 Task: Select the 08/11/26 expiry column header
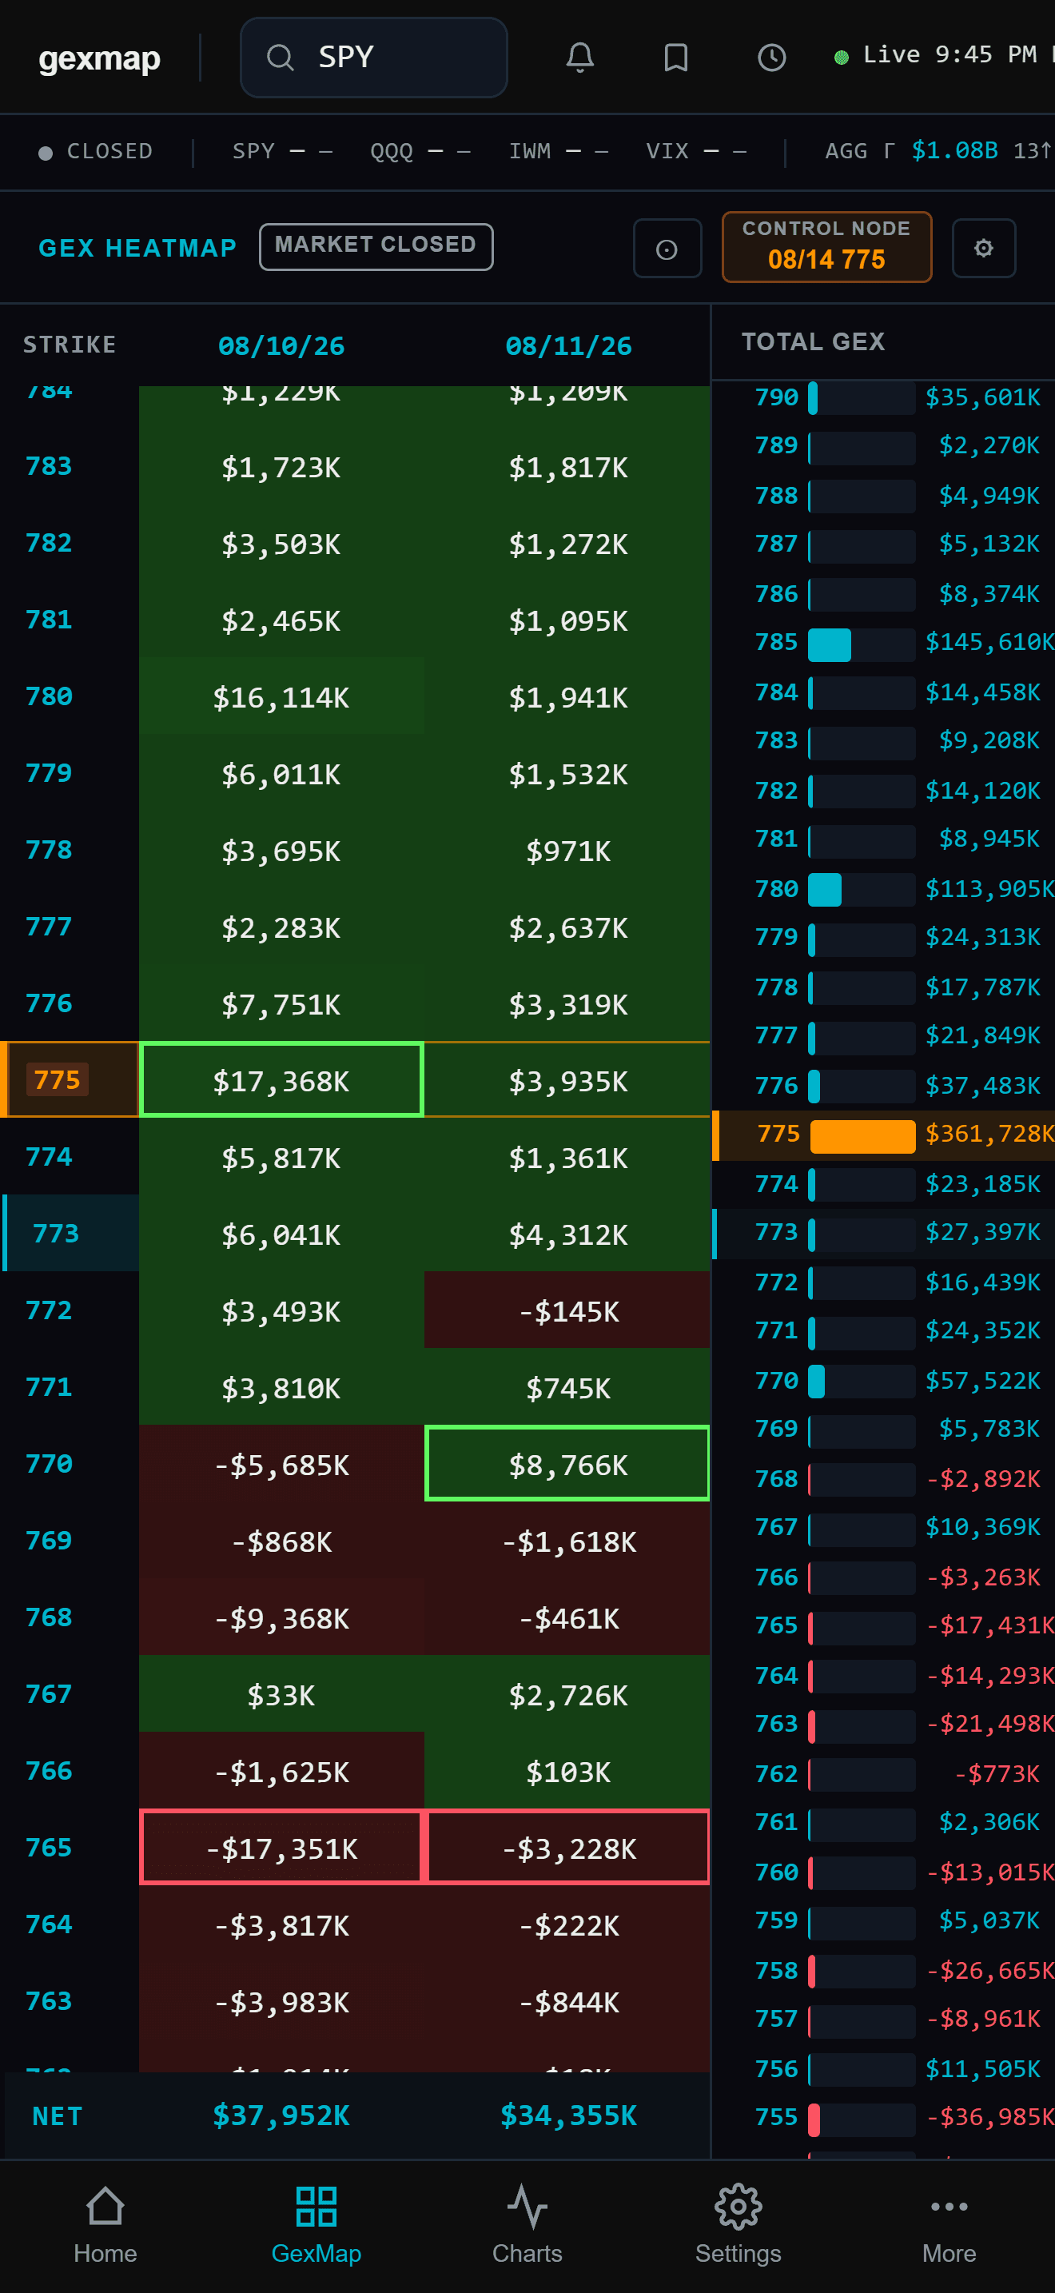[x=568, y=346]
